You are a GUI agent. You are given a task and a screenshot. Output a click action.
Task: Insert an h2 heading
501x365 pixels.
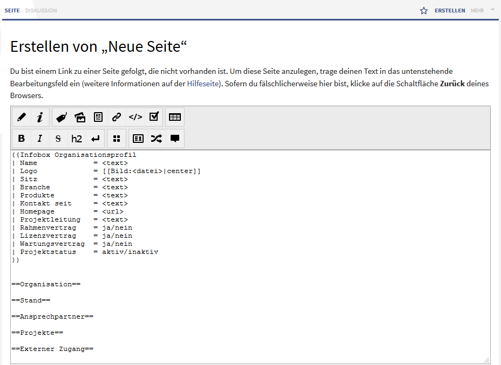tap(77, 139)
